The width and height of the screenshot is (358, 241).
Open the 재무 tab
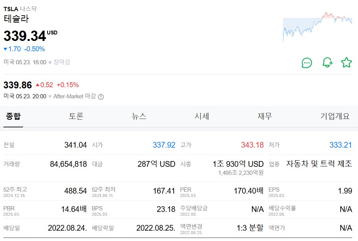tap(264, 116)
